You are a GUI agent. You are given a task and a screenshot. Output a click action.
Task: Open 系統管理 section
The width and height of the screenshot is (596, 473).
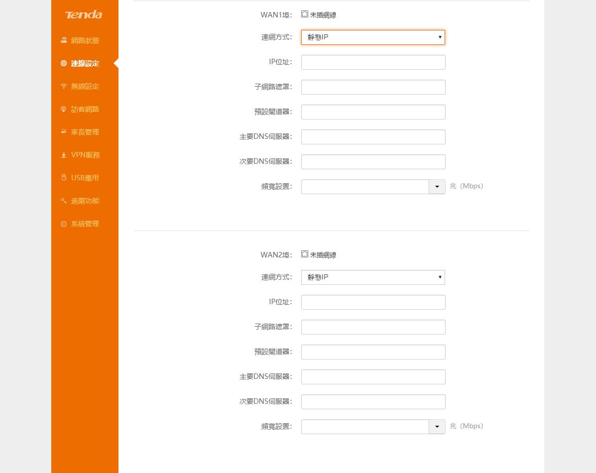85,224
